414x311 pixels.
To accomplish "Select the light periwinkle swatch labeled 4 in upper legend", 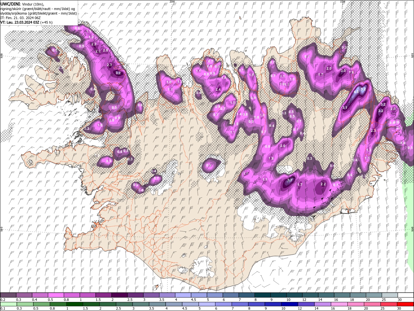I will (183, 295).
